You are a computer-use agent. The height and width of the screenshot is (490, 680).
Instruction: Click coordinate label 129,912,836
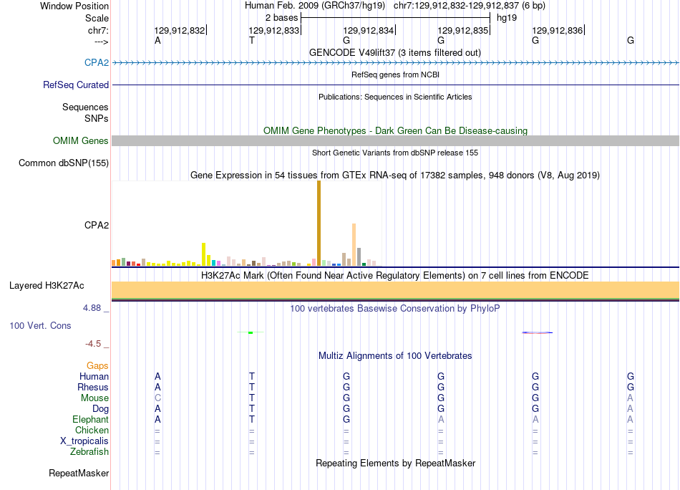point(558,30)
